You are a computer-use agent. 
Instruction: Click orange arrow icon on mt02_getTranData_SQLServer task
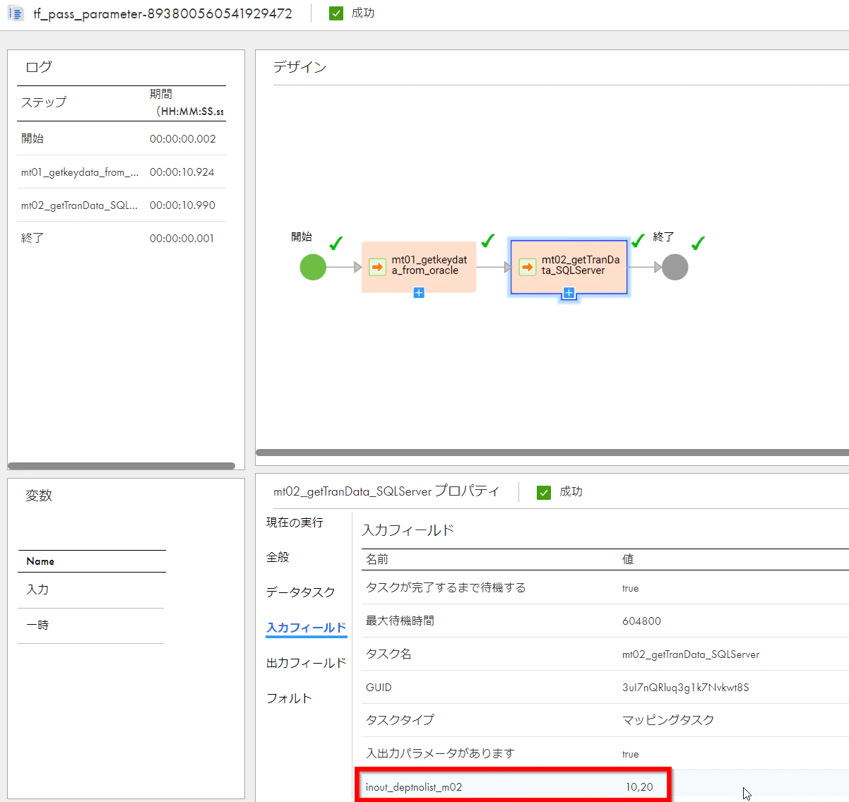528,267
